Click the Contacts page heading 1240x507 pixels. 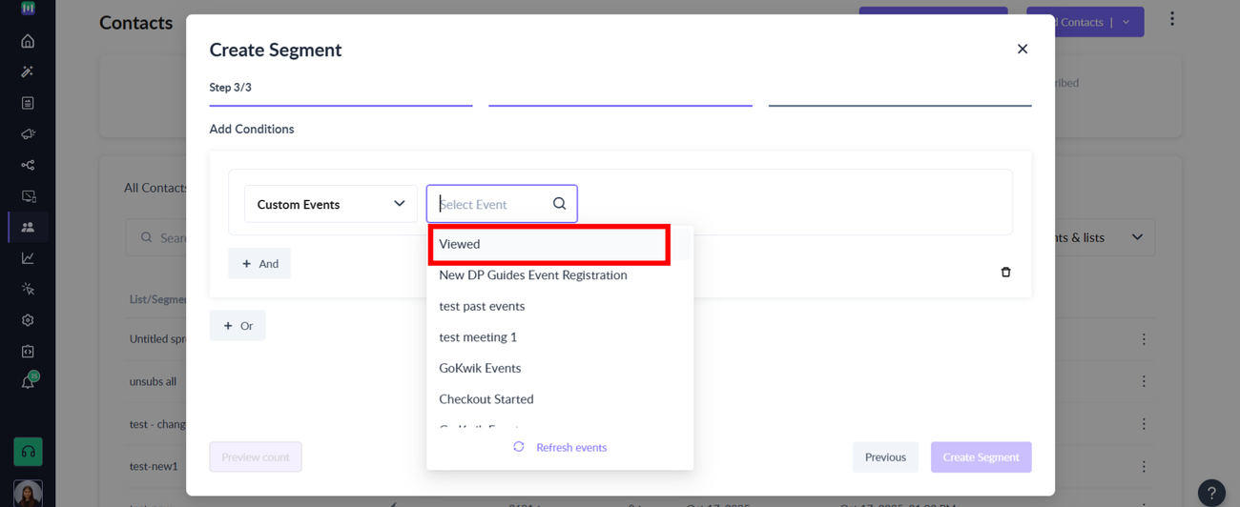click(136, 23)
